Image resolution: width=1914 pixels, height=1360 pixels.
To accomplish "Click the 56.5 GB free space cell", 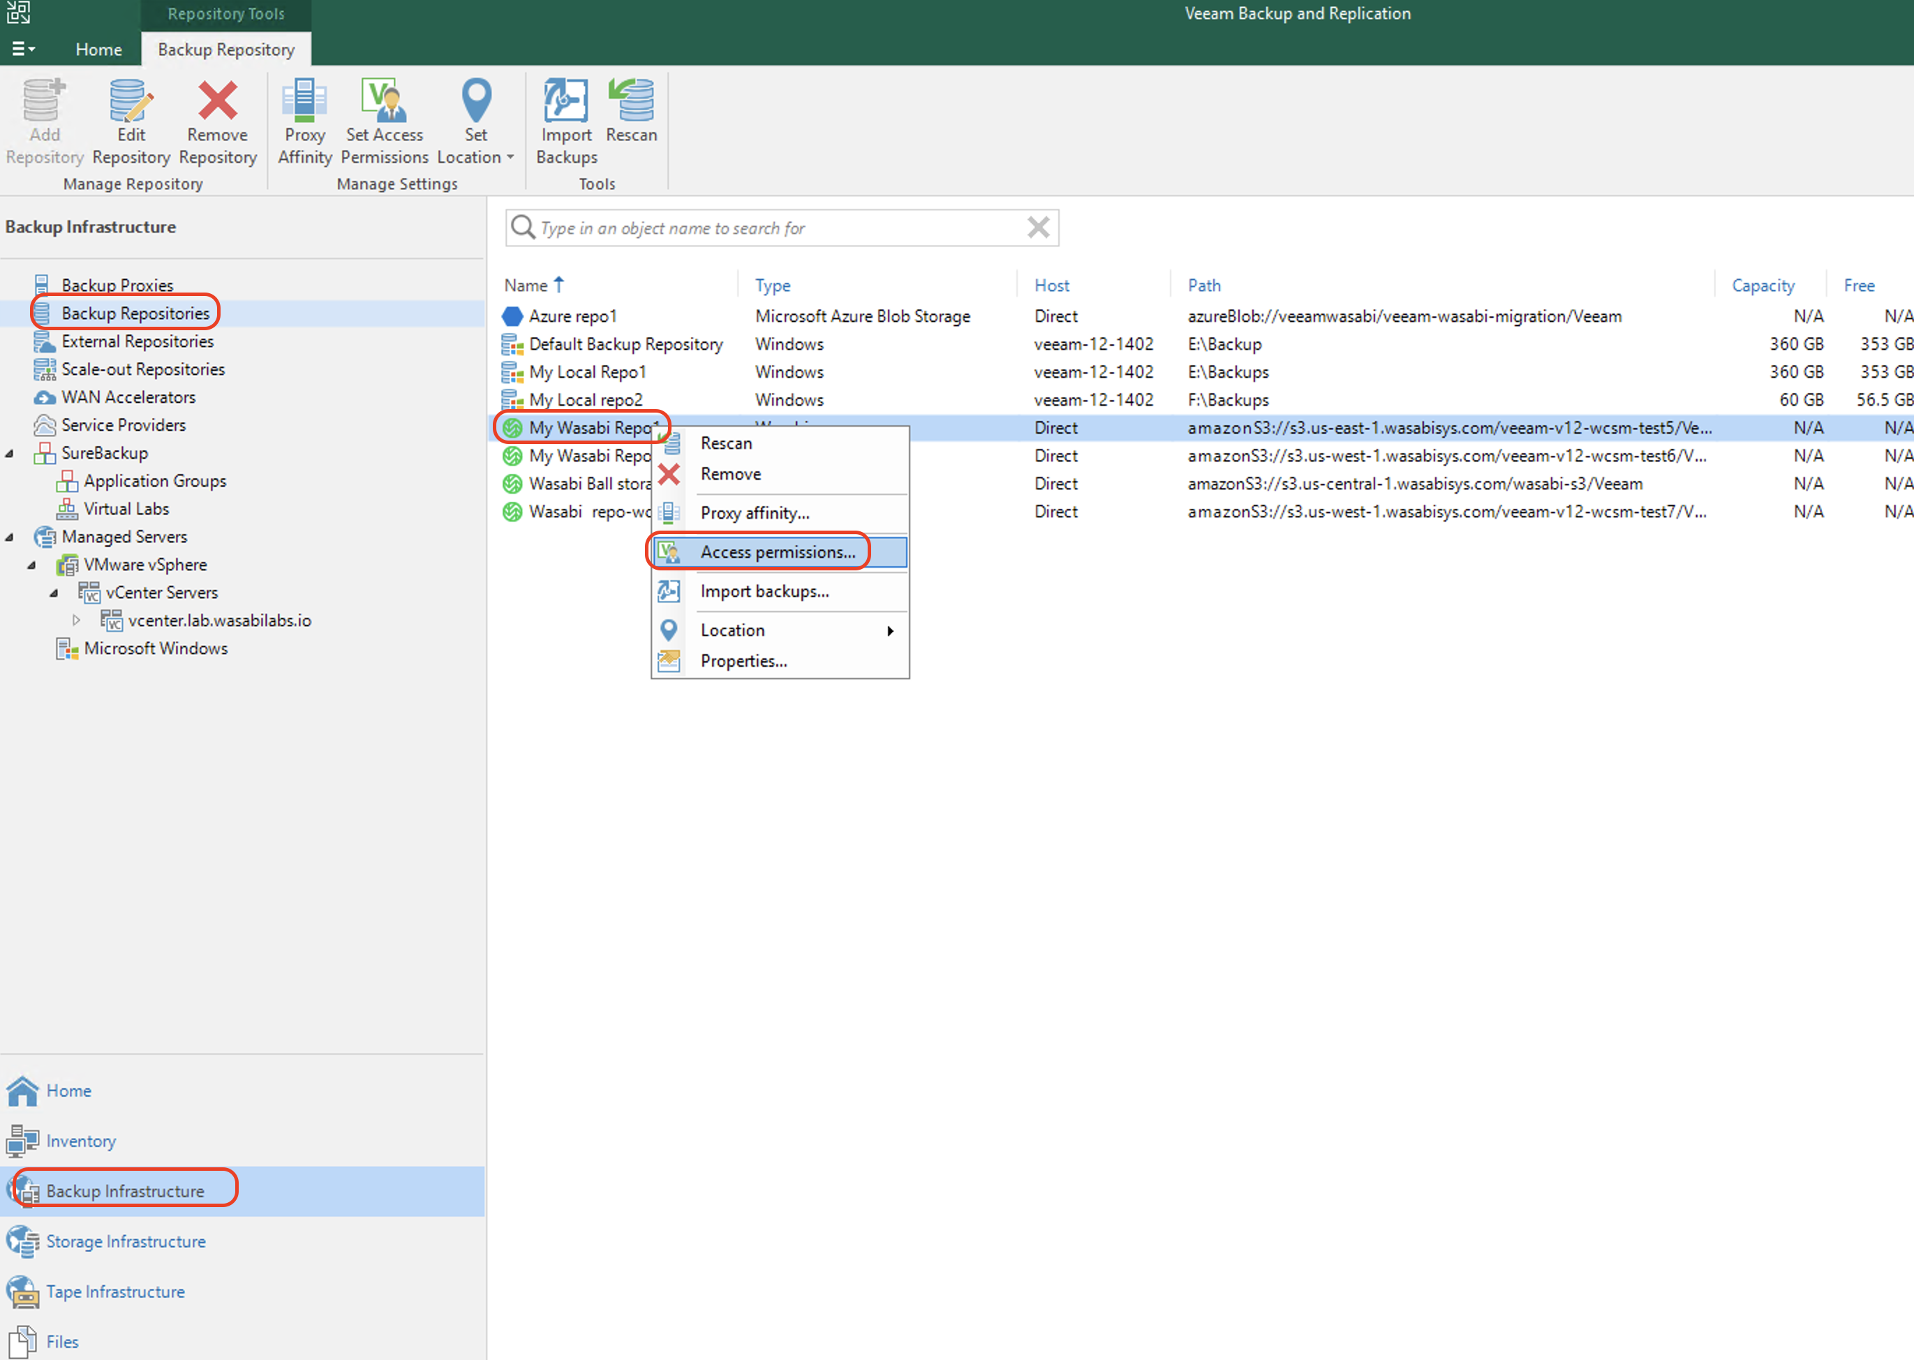I will 1885,400.
